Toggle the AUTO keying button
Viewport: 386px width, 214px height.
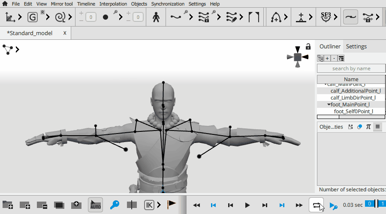click(x=95, y=205)
